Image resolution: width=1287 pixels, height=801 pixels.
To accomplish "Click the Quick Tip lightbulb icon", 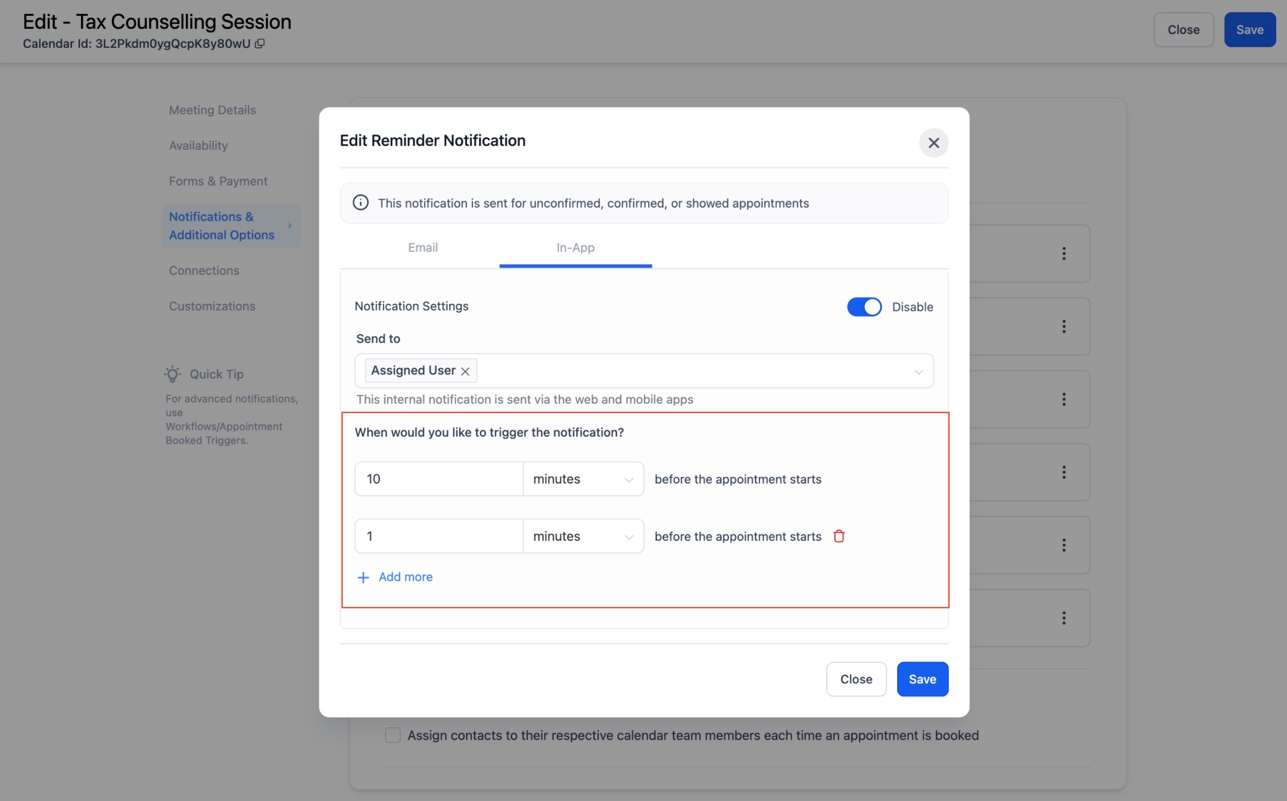I will click(x=173, y=374).
